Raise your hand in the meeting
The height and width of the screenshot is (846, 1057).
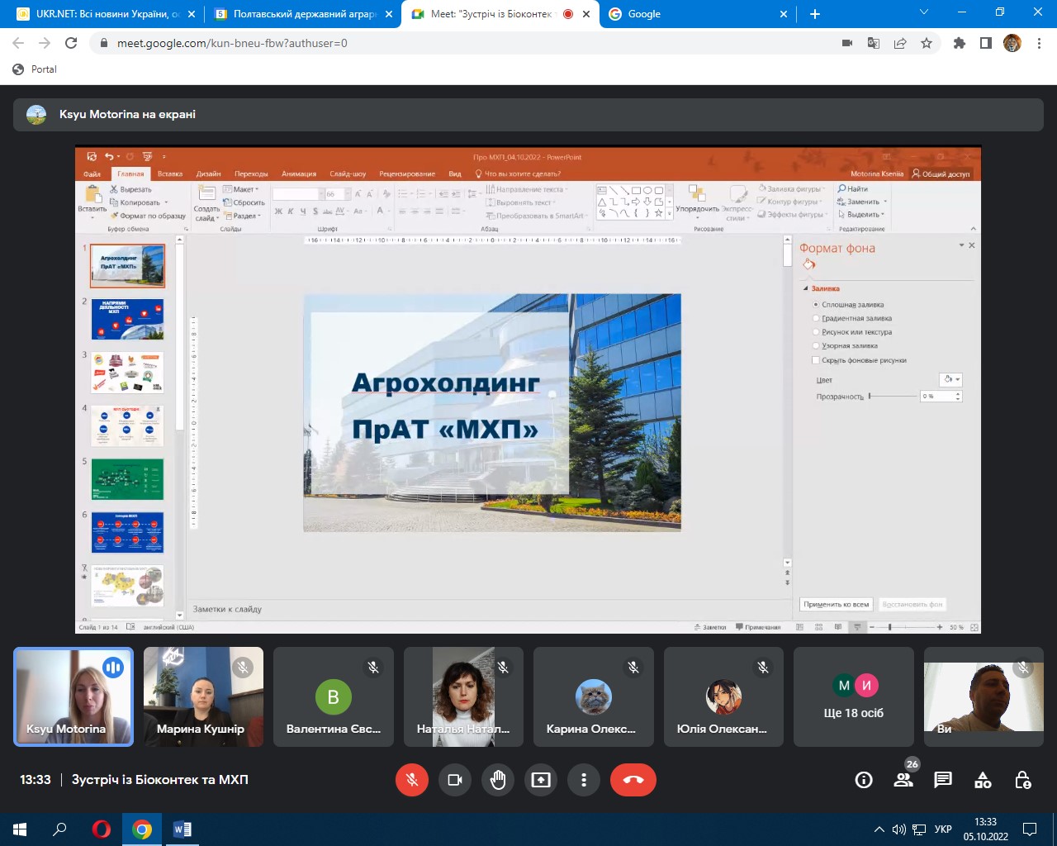pyautogui.click(x=498, y=780)
